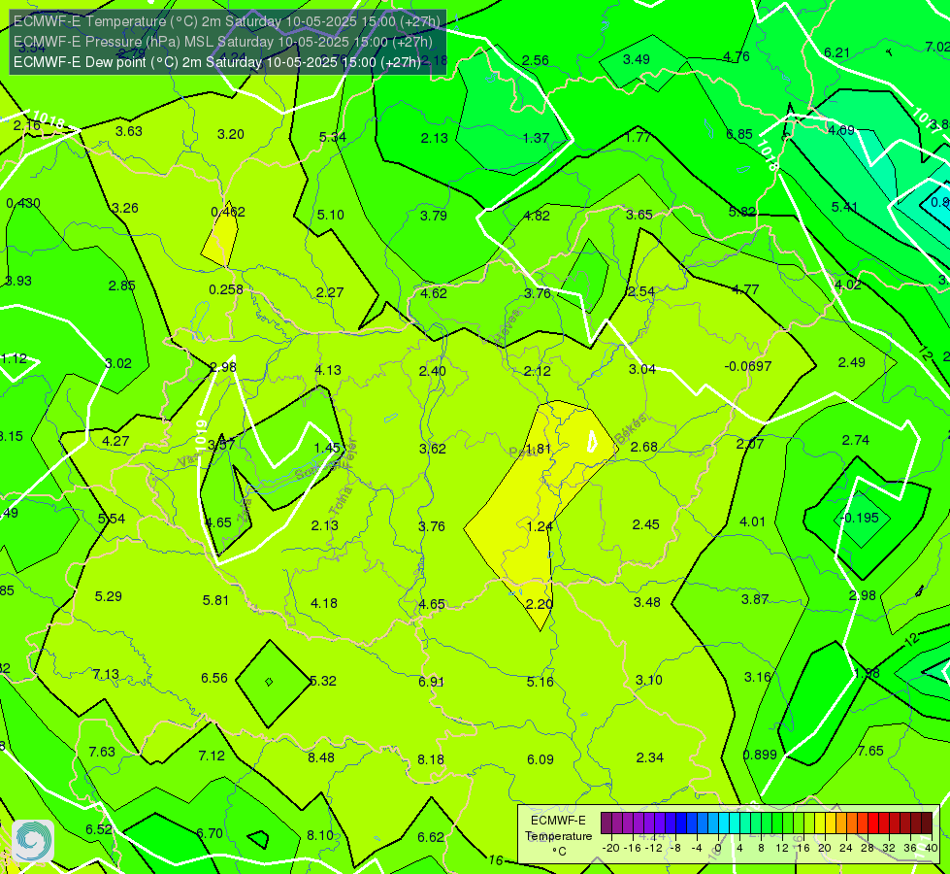The height and width of the screenshot is (874, 950).
Task: Click the dew point value 3.20
Action: [231, 134]
